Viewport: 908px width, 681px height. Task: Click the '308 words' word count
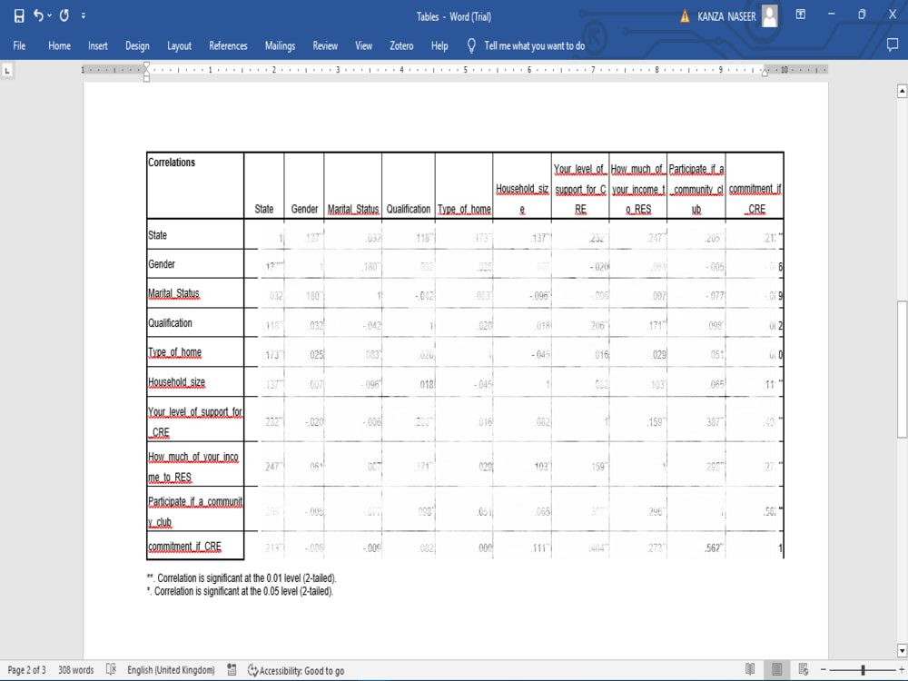pyautogui.click(x=76, y=670)
